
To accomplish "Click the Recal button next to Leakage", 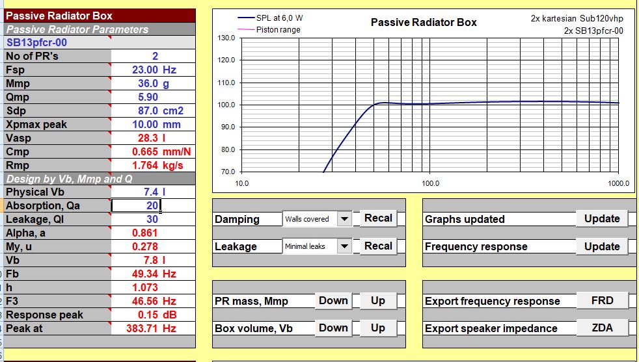I will coord(378,246).
